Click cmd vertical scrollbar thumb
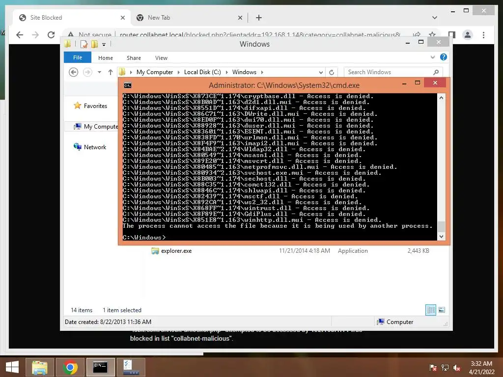The width and height of the screenshot is (503, 377). coord(441,226)
